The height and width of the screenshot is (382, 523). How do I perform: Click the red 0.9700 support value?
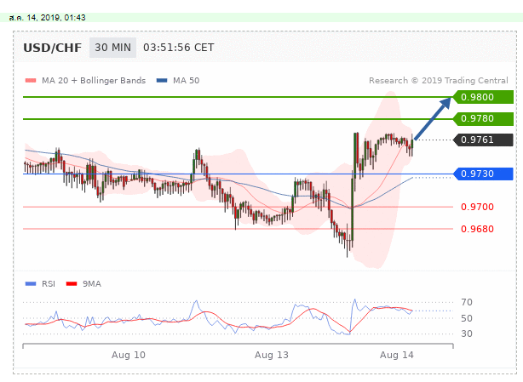click(477, 207)
